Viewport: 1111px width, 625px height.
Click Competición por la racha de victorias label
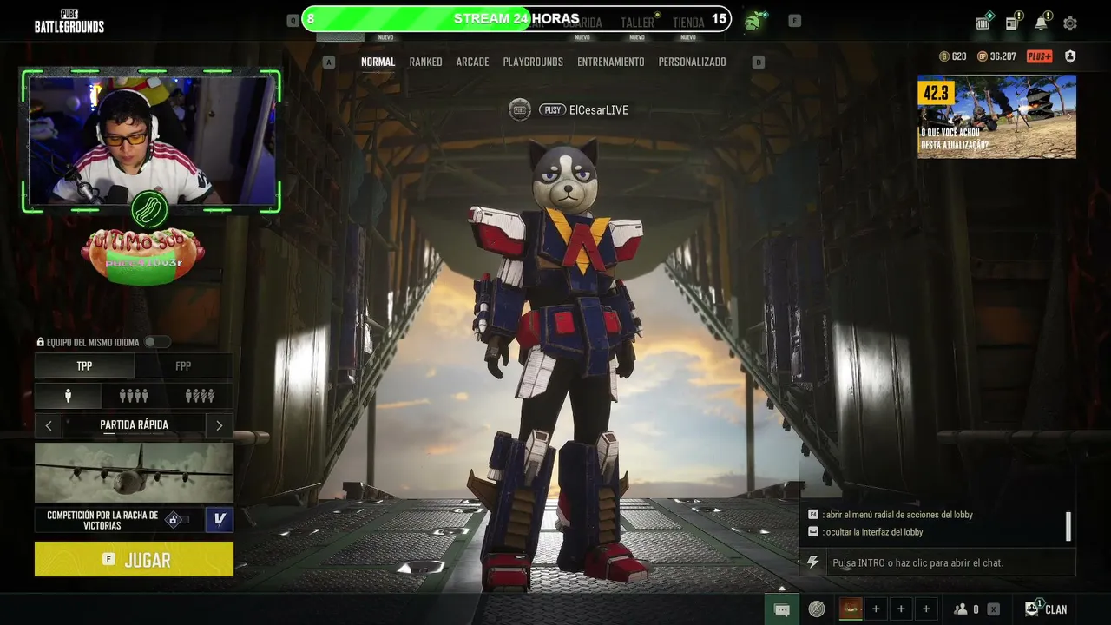[102, 520]
